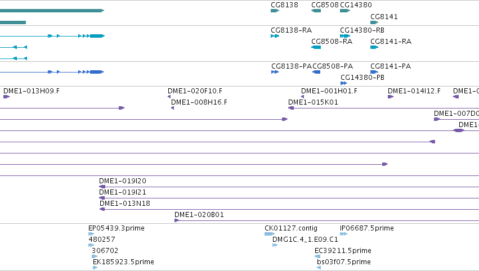The image size is (479, 271).
Task: Click the CG8508-RA transcript arrow glyph
Action: (316, 47)
